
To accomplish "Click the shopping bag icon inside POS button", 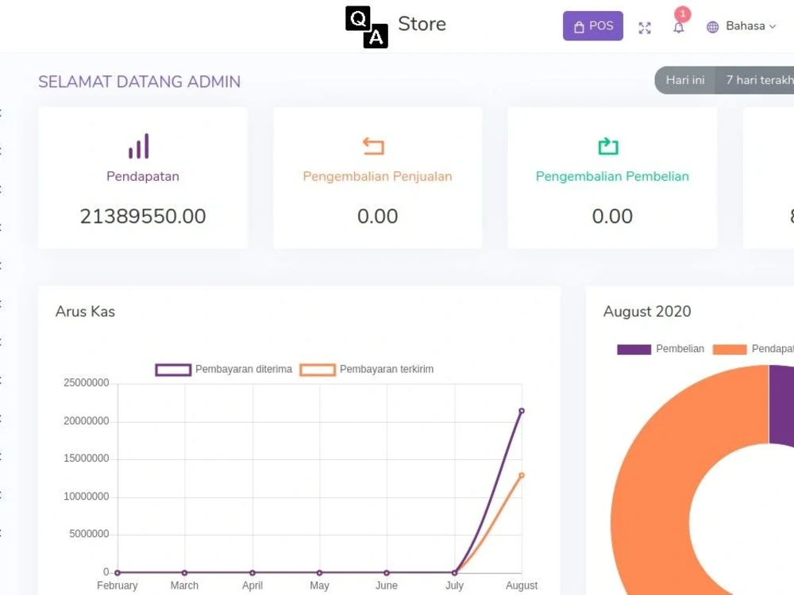I will [579, 26].
